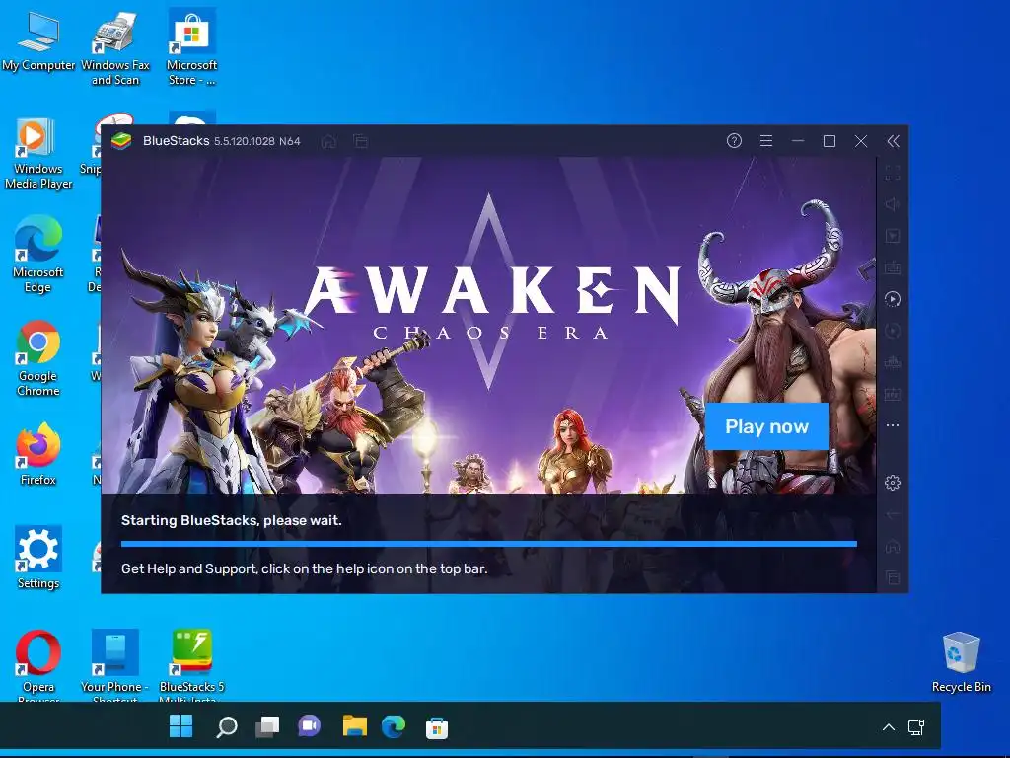
Task: Select Windows Media Player desktop shortcut
Action: 38,153
